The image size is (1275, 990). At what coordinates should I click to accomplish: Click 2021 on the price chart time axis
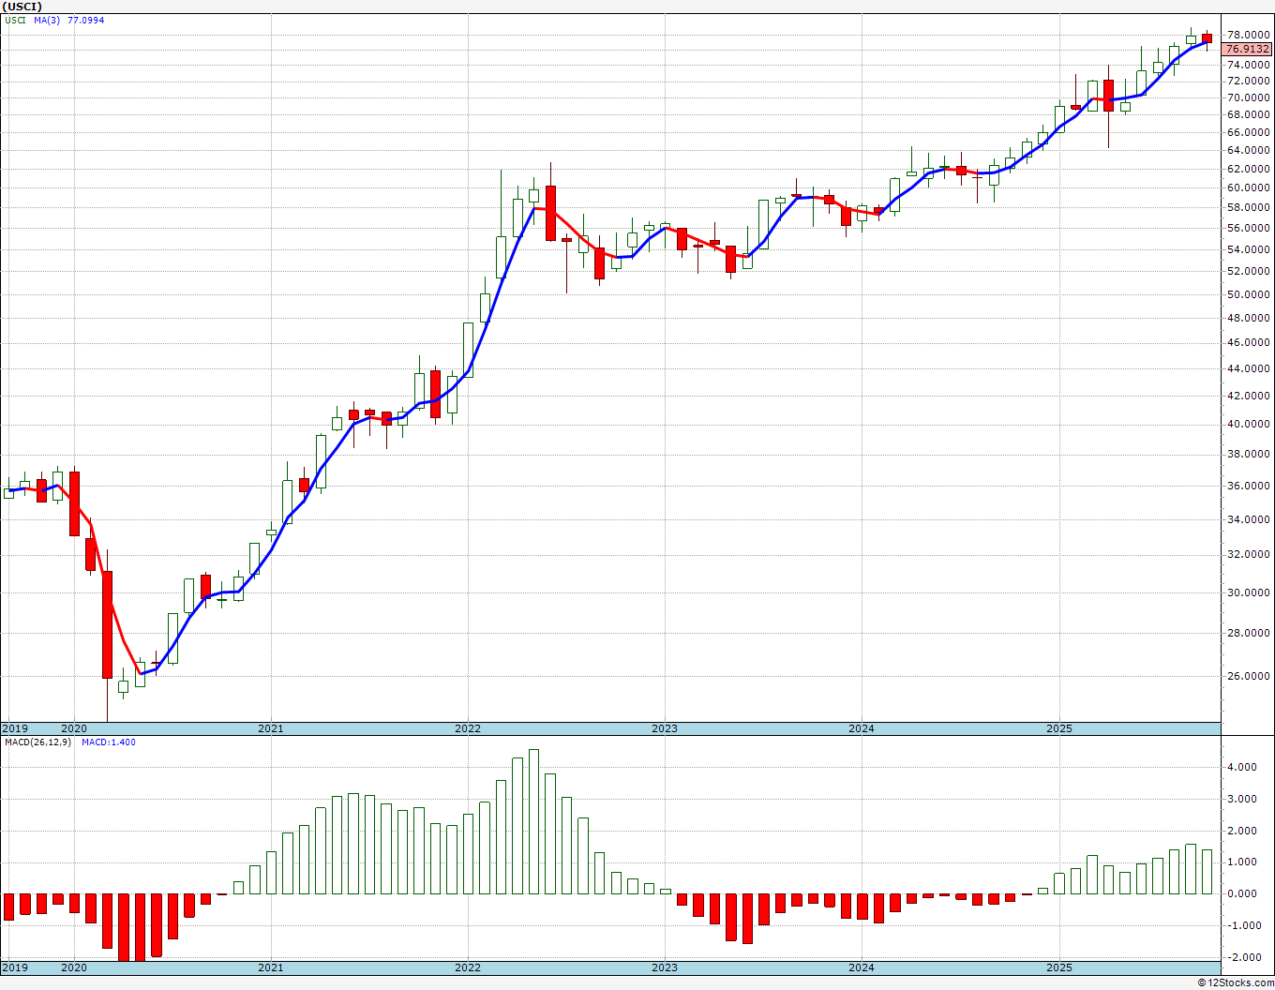click(x=270, y=728)
